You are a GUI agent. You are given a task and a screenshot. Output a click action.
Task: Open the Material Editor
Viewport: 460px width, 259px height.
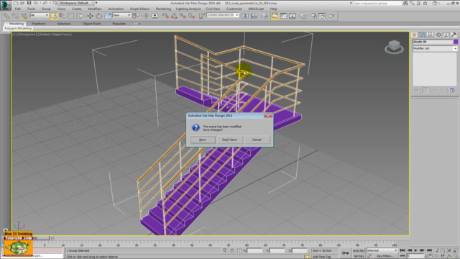[x=303, y=16]
